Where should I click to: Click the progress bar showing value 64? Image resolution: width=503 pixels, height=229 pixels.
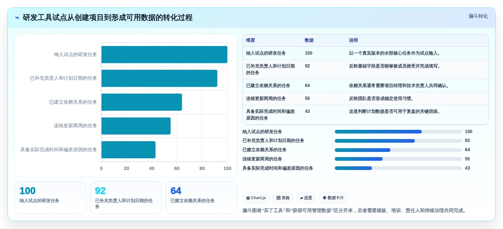click(398, 150)
